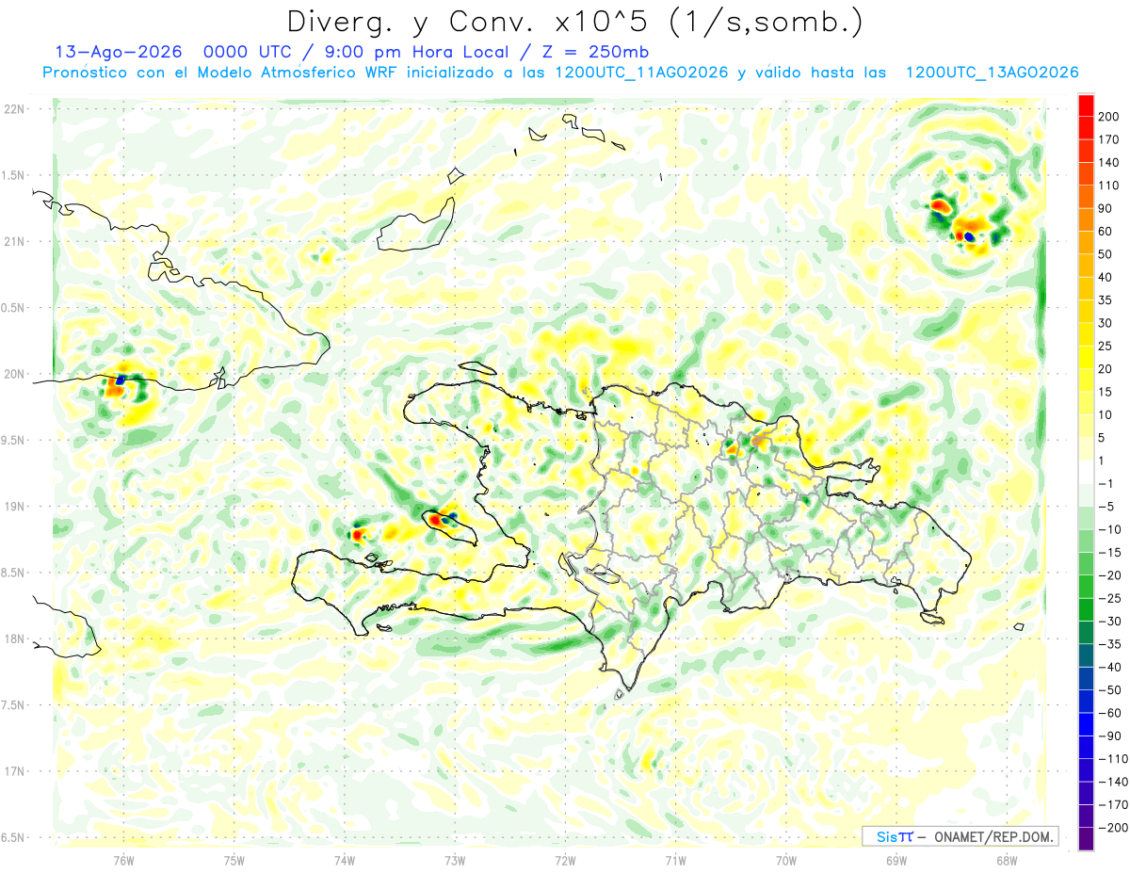Click the color bar value 60 label
This screenshot has width=1130, height=873.
[1106, 232]
